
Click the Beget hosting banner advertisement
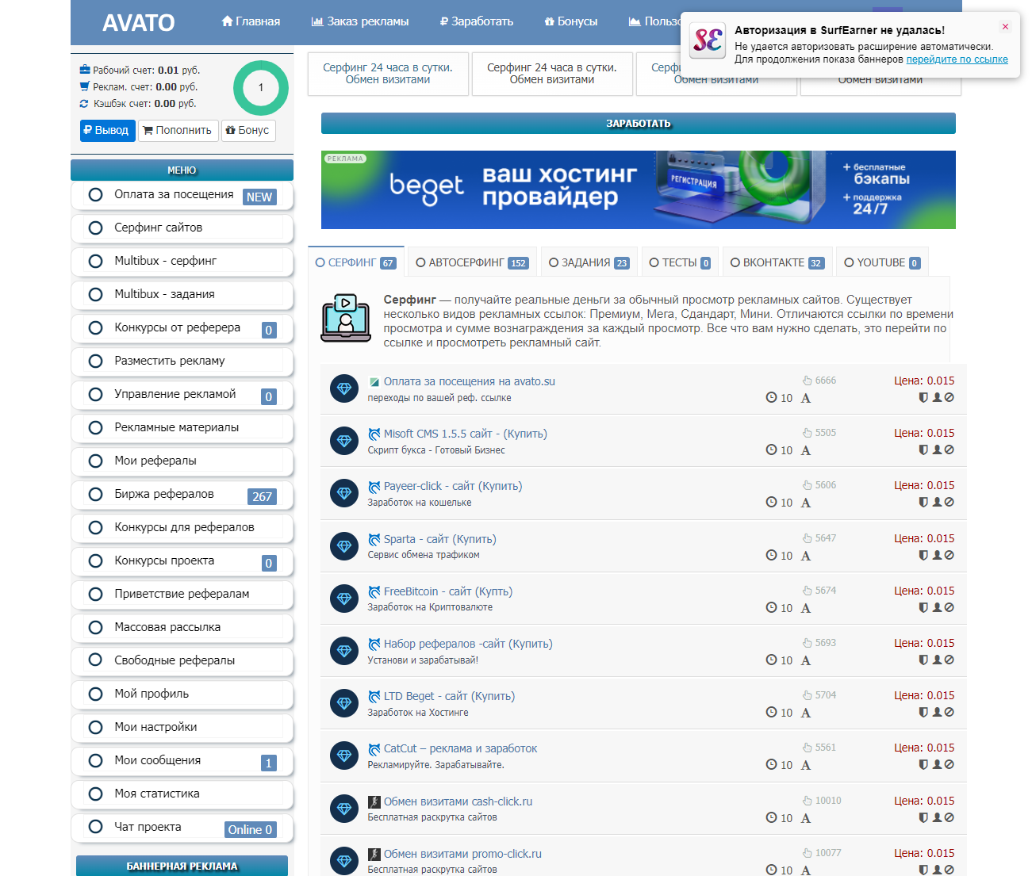click(x=639, y=190)
